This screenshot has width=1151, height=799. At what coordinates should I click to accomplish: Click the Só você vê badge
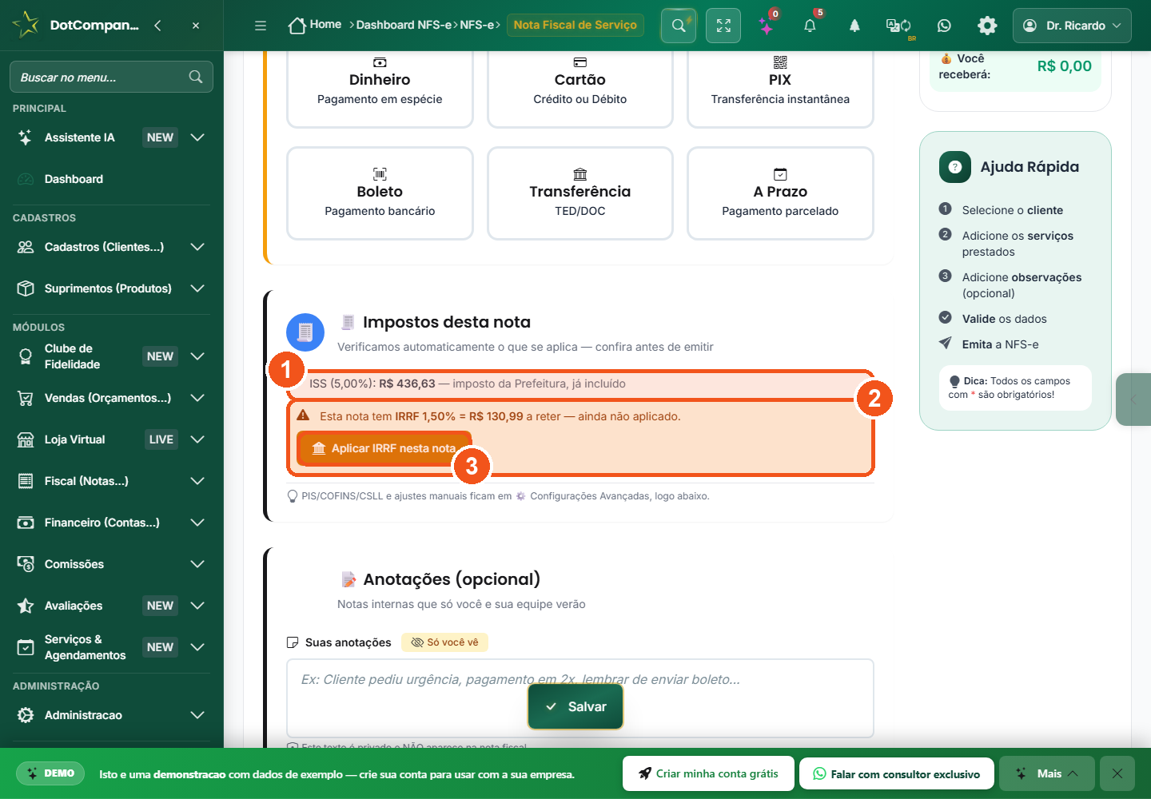point(444,642)
